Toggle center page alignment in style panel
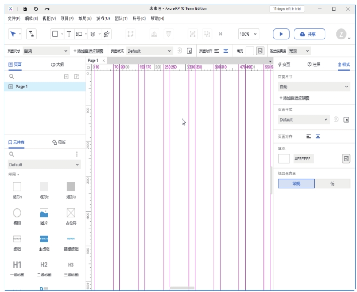The height and width of the screenshot is (292, 357). click(x=318, y=136)
